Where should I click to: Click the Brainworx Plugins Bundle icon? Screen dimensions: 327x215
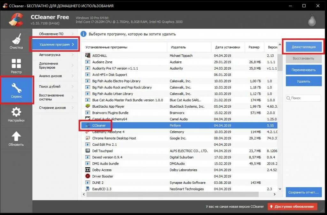click(x=88, y=112)
